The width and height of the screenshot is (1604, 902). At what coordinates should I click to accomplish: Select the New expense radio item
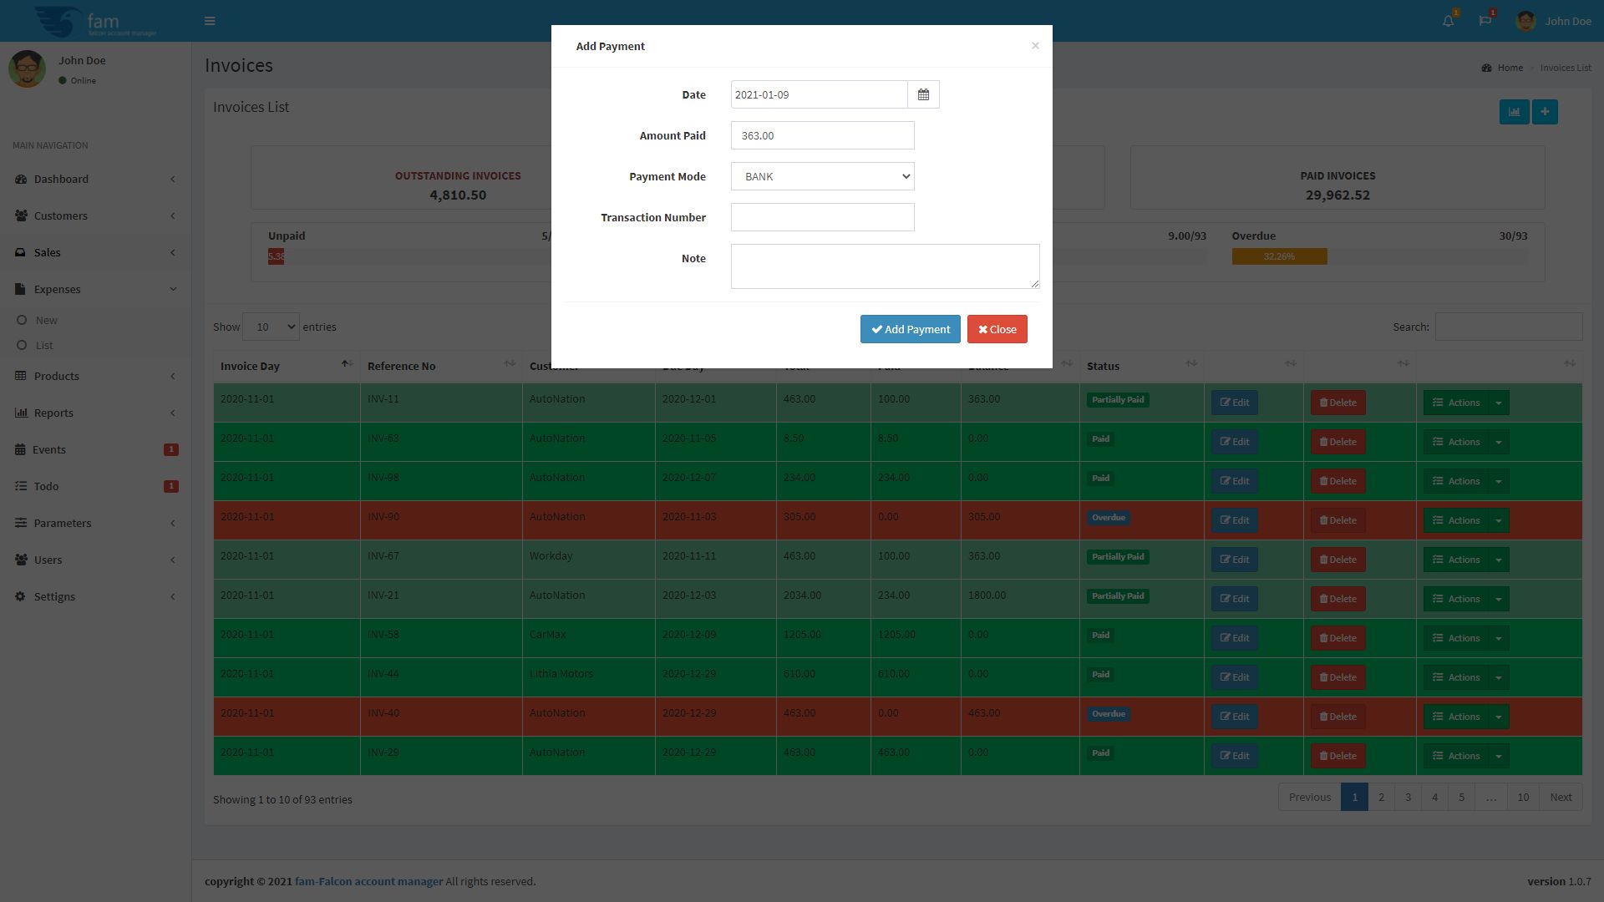(46, 321)
